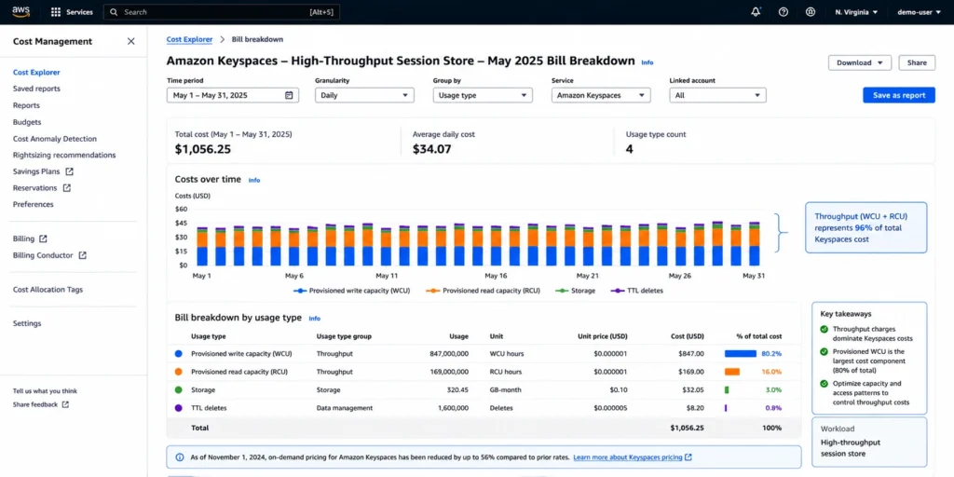Click orange swatch for Provisioned read capacity row

(178, 372)
